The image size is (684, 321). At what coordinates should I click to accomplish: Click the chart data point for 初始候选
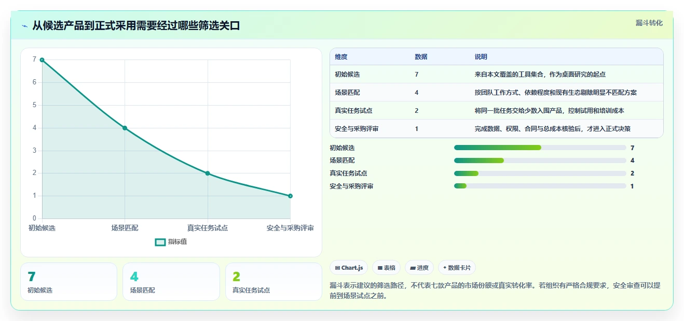(42, 60)
